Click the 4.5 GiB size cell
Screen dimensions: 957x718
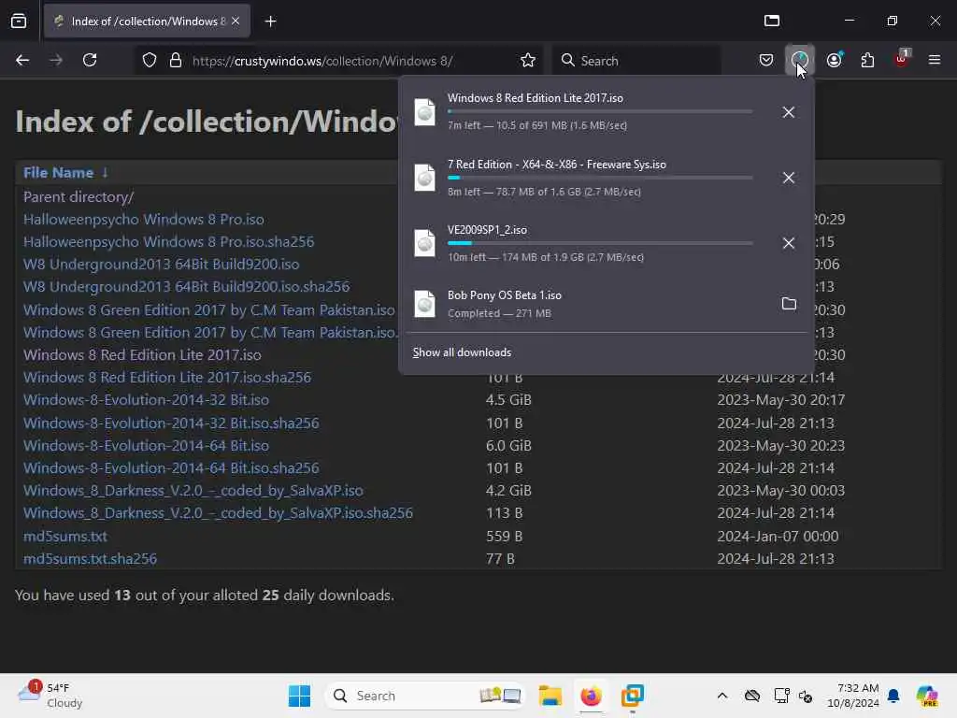(x=508, y=400)
